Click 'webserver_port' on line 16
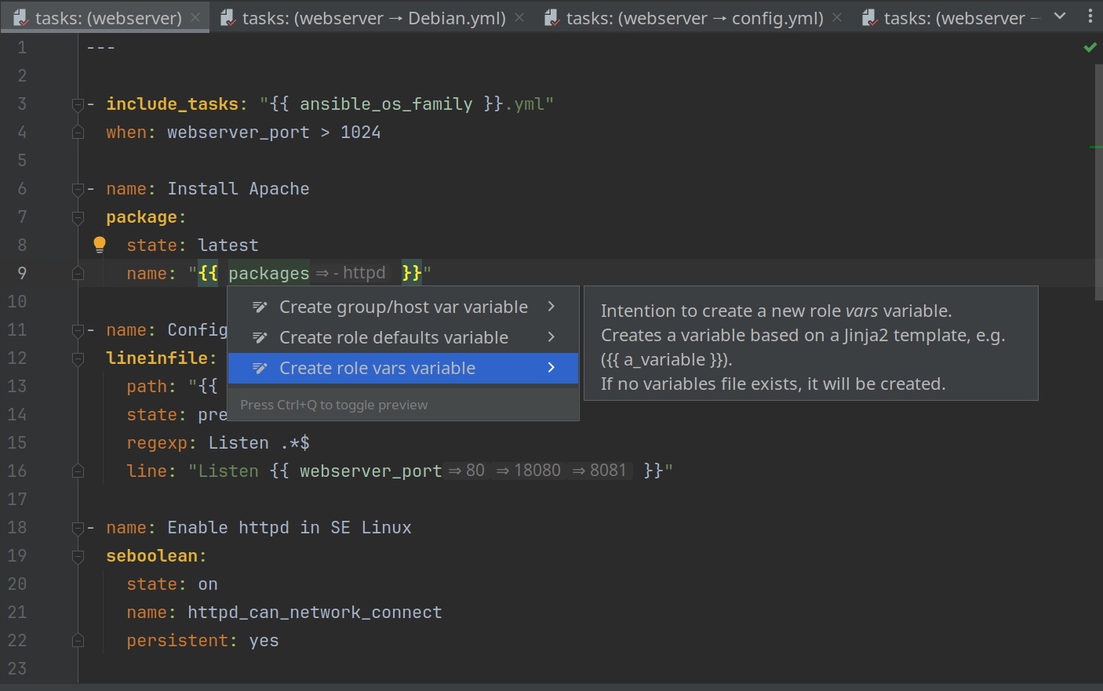This screenshot has height=691, width=1103. point(371,471)
